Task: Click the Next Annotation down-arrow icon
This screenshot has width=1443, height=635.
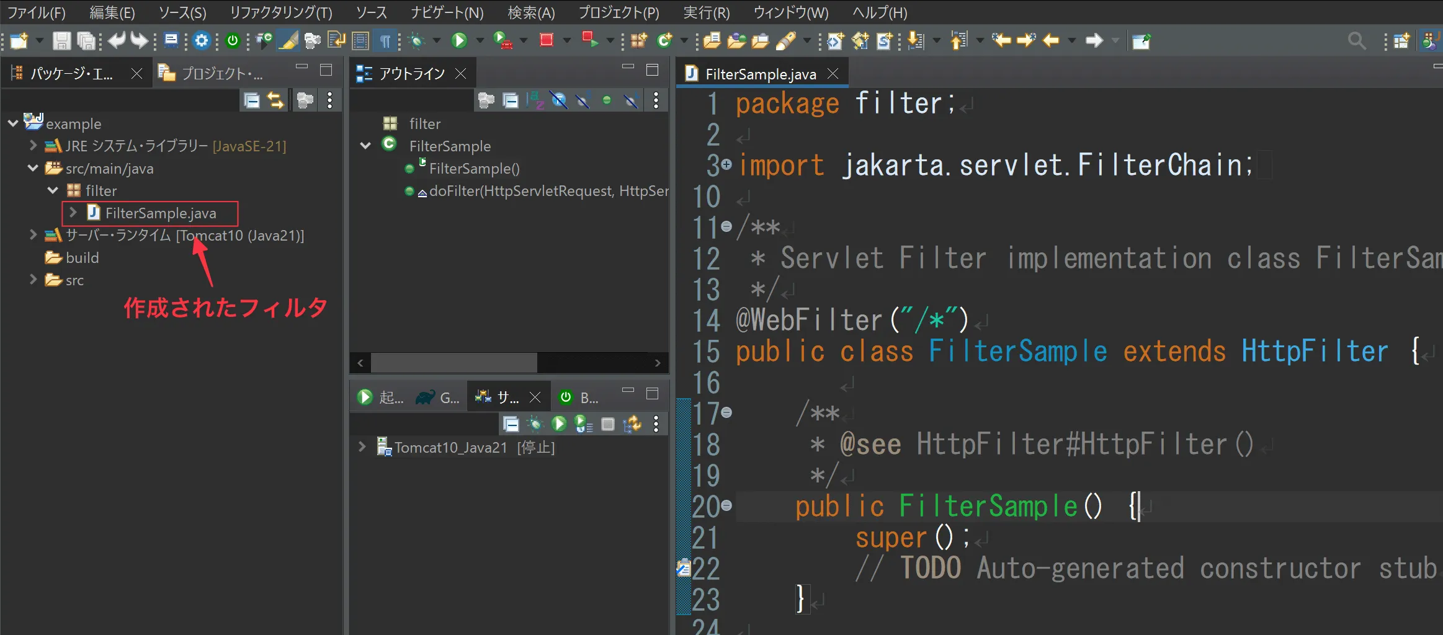Action: click(x=915, y=41)
